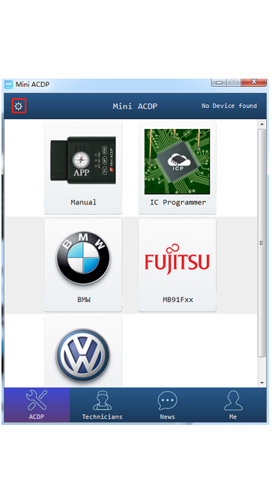Click the ACDP wrench icon tab

click(37, 405)
